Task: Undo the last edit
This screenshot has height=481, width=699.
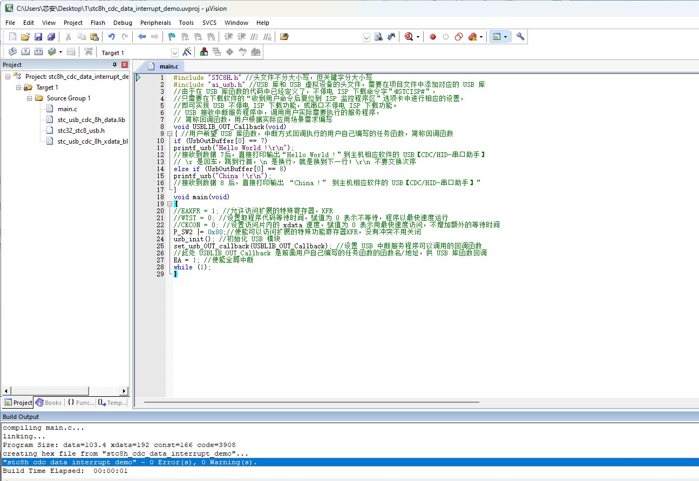Action: tap(111, 37)
